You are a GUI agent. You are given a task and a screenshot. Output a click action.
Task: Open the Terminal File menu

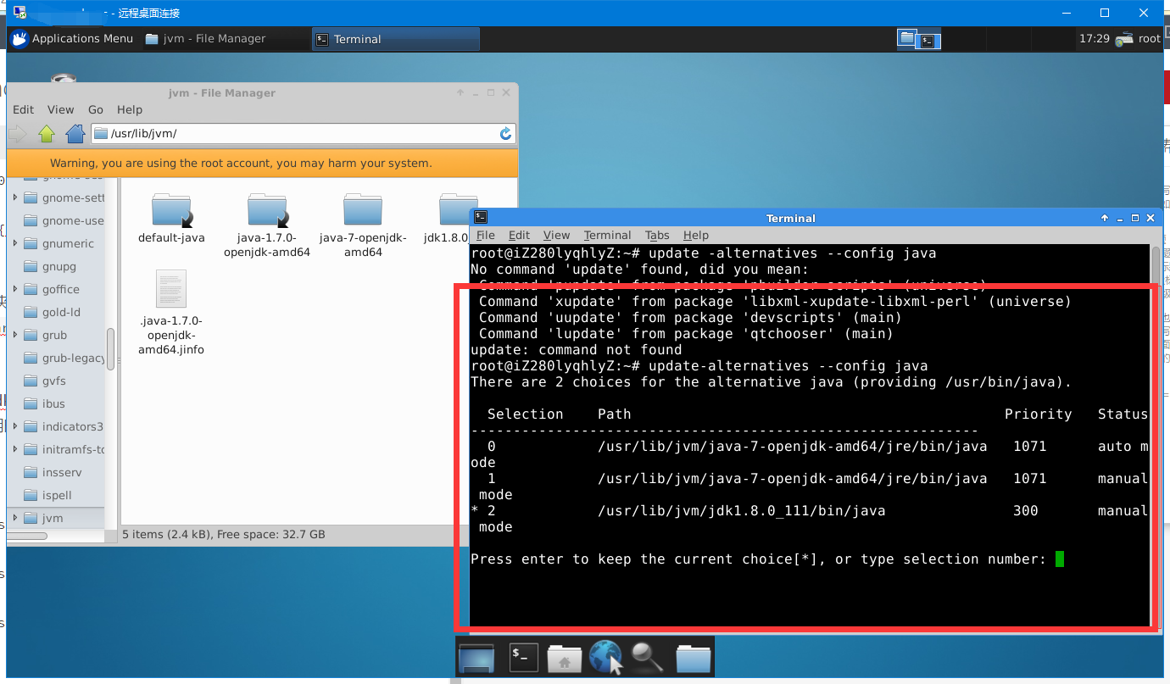coord(486,235)
